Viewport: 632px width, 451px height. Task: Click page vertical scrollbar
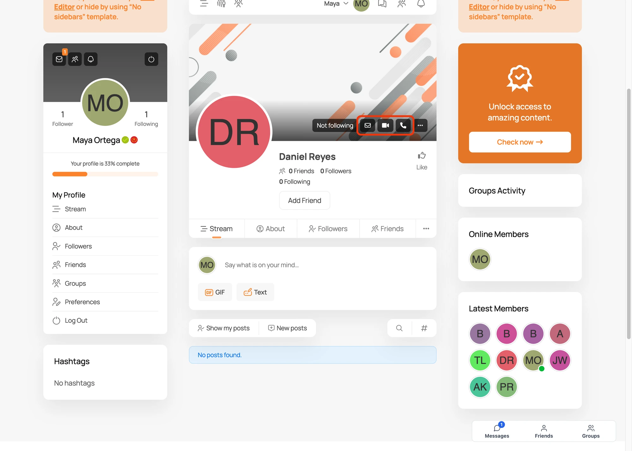(629, 214)
